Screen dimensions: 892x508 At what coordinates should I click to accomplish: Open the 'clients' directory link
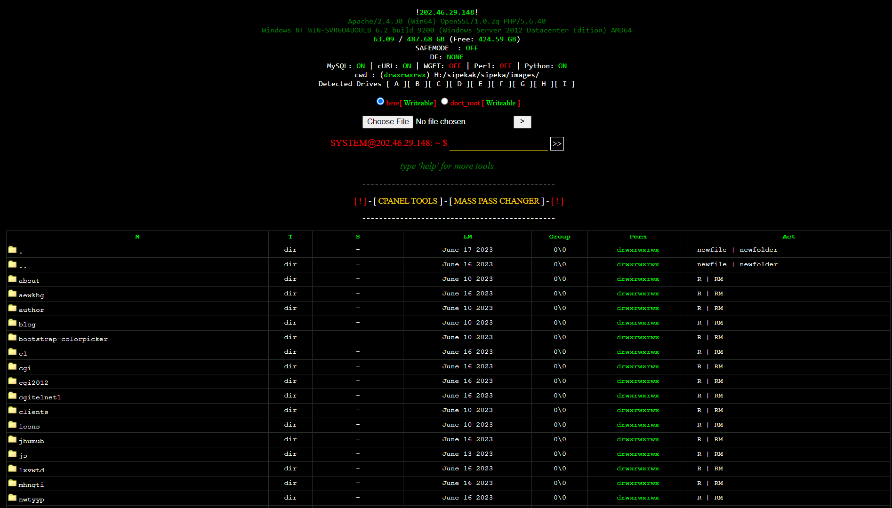[33, 412]
